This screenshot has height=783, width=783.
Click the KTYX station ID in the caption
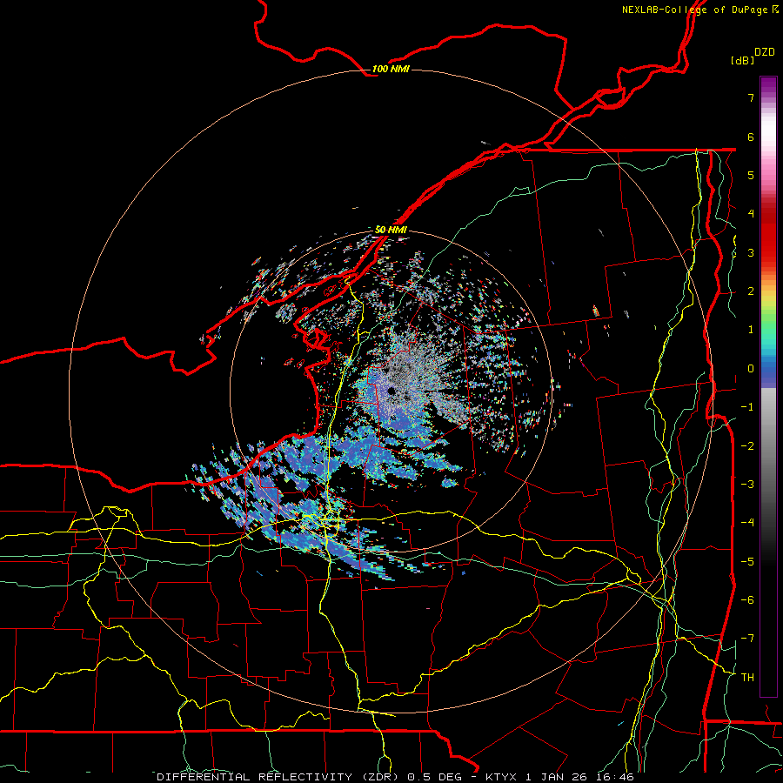[x=501, y=777]
